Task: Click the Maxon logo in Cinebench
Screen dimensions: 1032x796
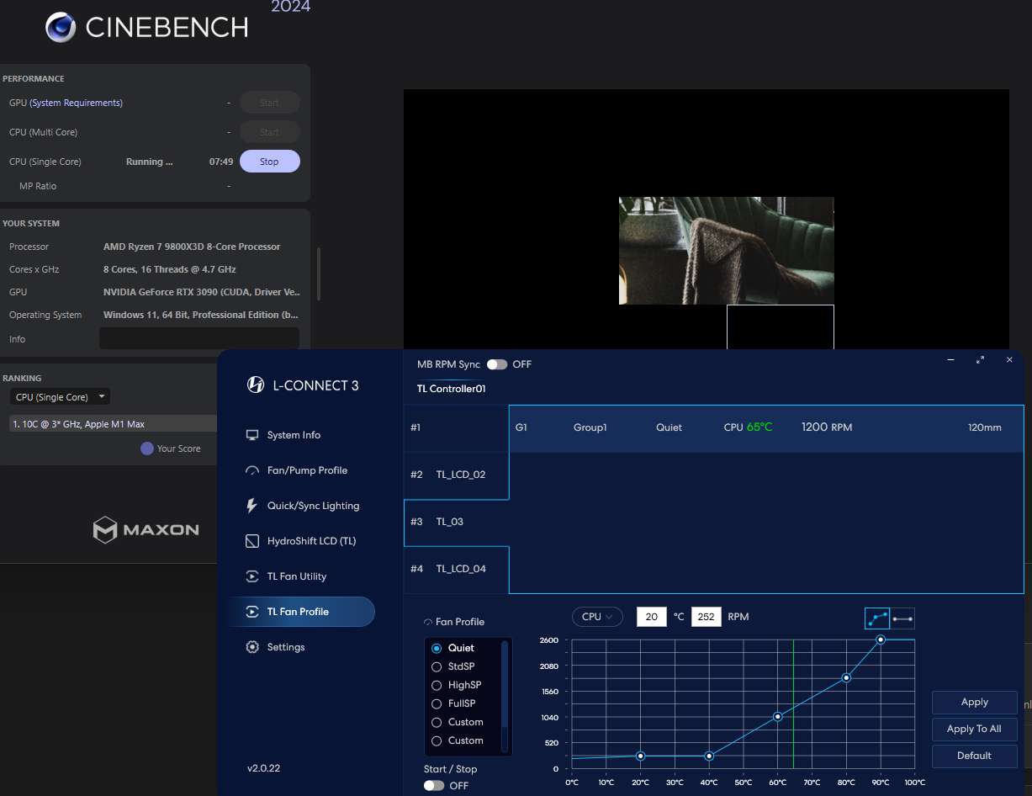Action: point(146,529)
